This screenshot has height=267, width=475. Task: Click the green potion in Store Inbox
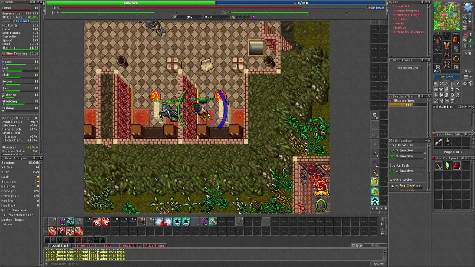click(448, 142)
